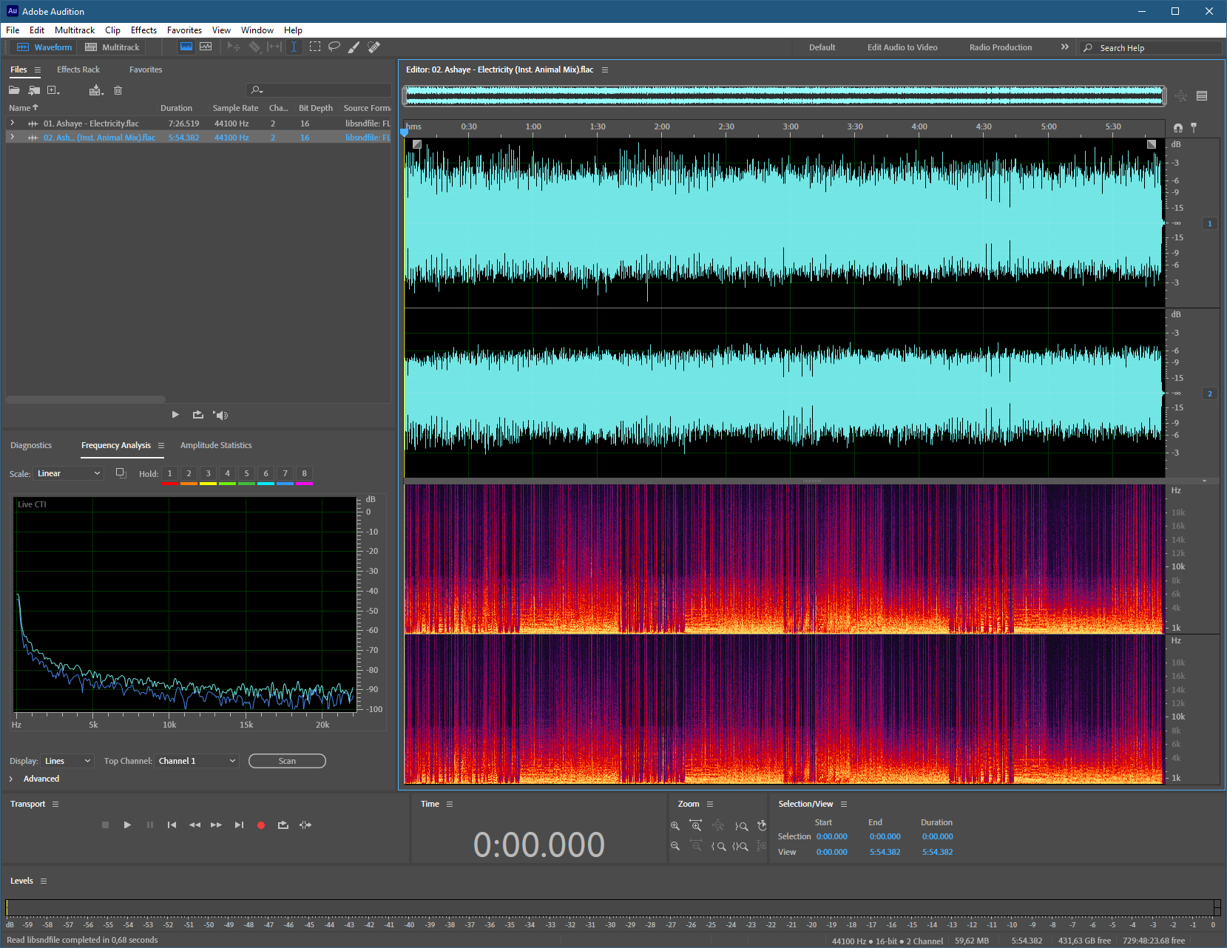Toggle Auto-Play speaker icon in Files panel
1227x948 pixels.
click(220, 415)
